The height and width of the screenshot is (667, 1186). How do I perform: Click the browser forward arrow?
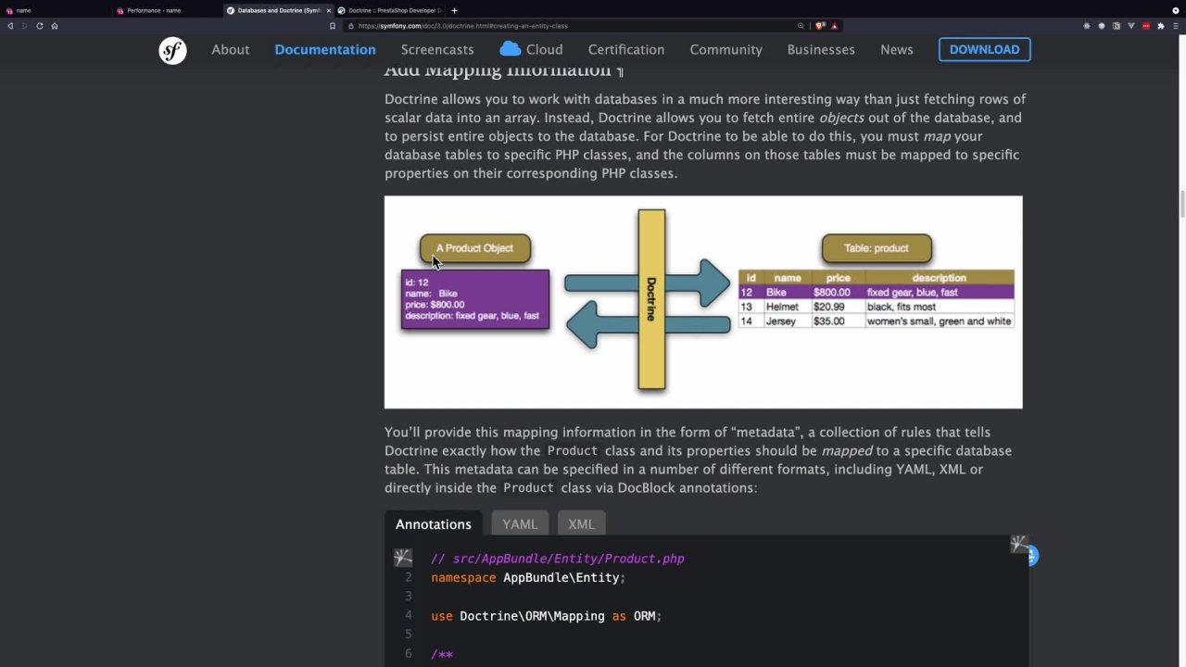tap(24, 26)
